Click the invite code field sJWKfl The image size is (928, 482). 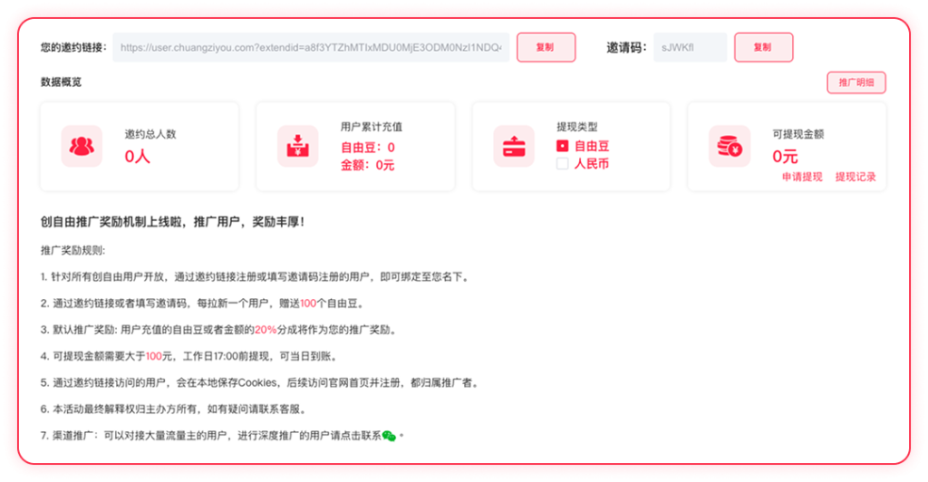(x=690, y=47)
